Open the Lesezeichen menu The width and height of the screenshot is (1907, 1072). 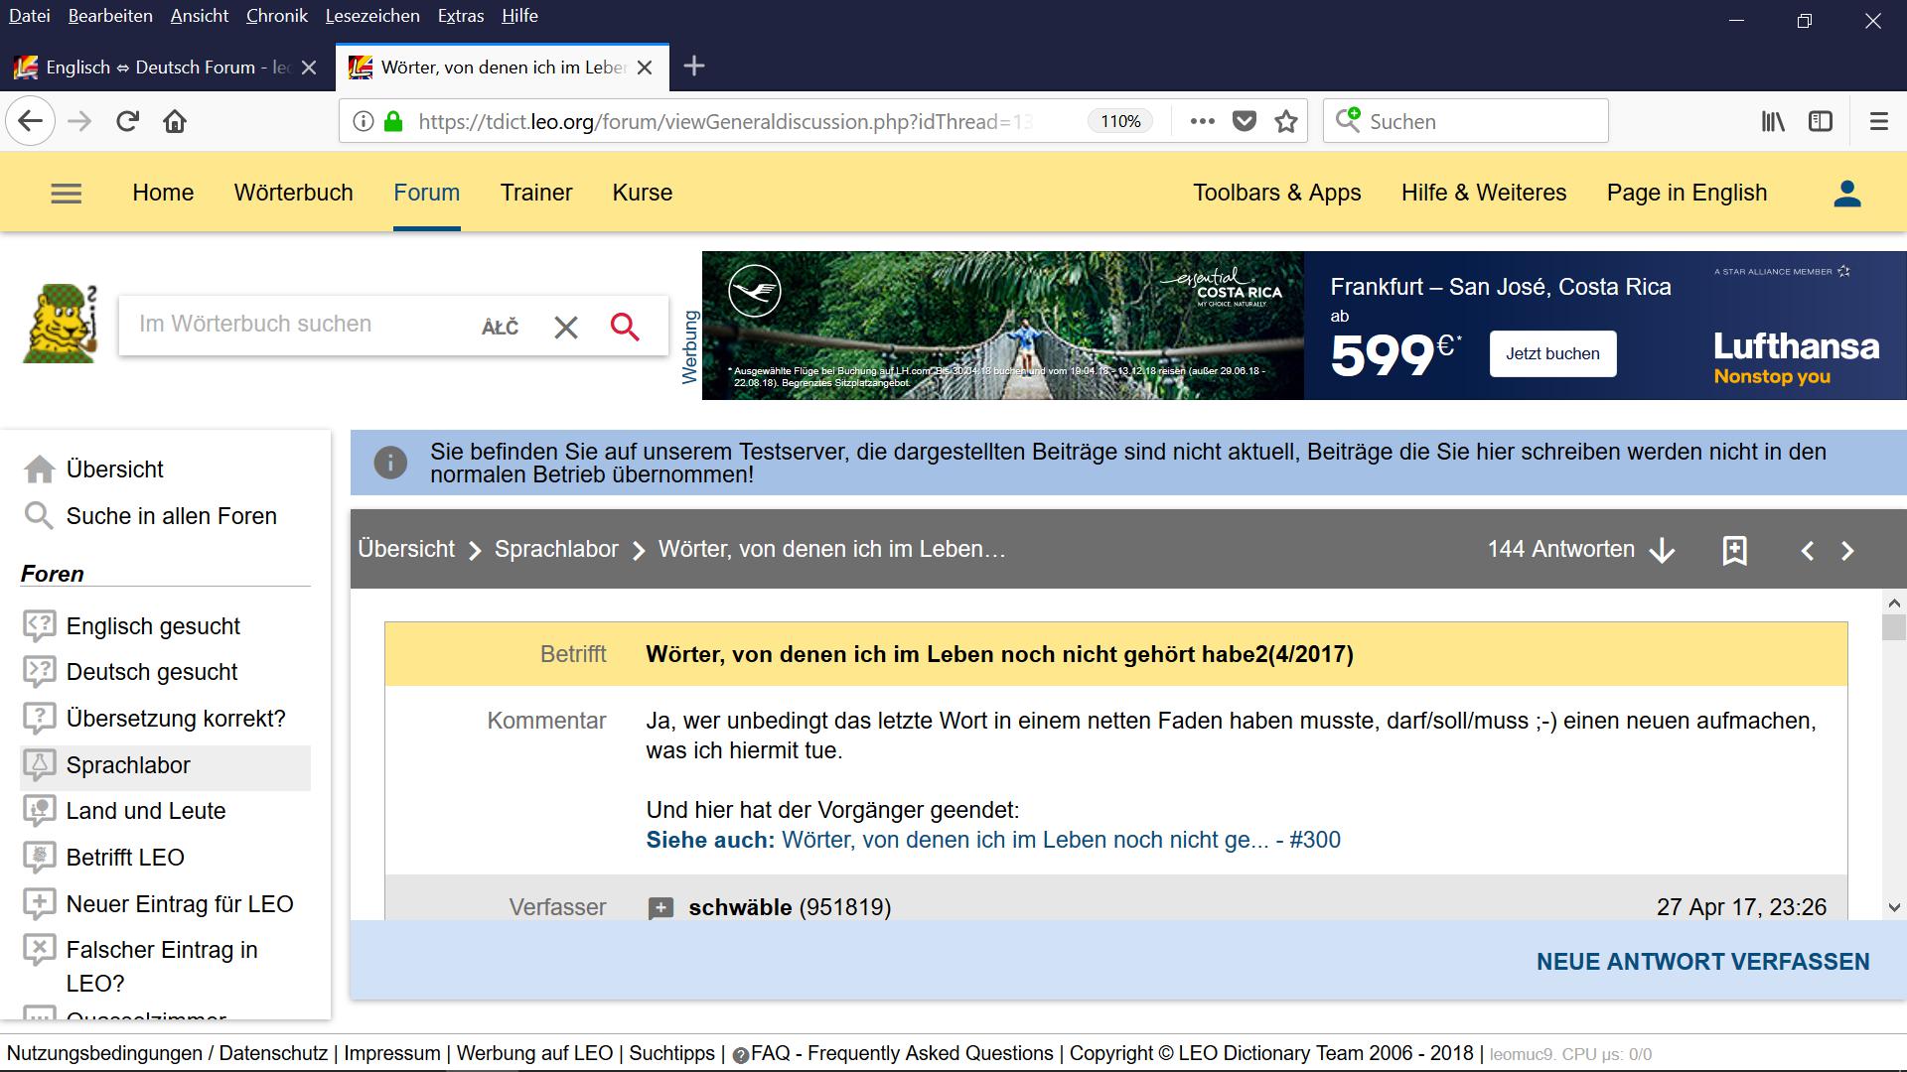pos(372,16)
